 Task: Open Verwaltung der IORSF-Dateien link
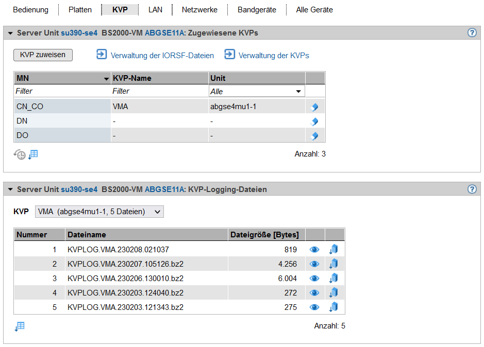tap(155, 55)
